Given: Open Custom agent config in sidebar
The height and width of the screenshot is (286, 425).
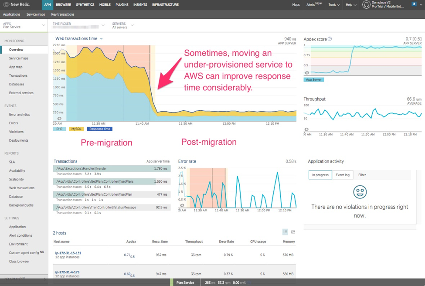Looking at the screenshot, I should (x=26, y=252).
